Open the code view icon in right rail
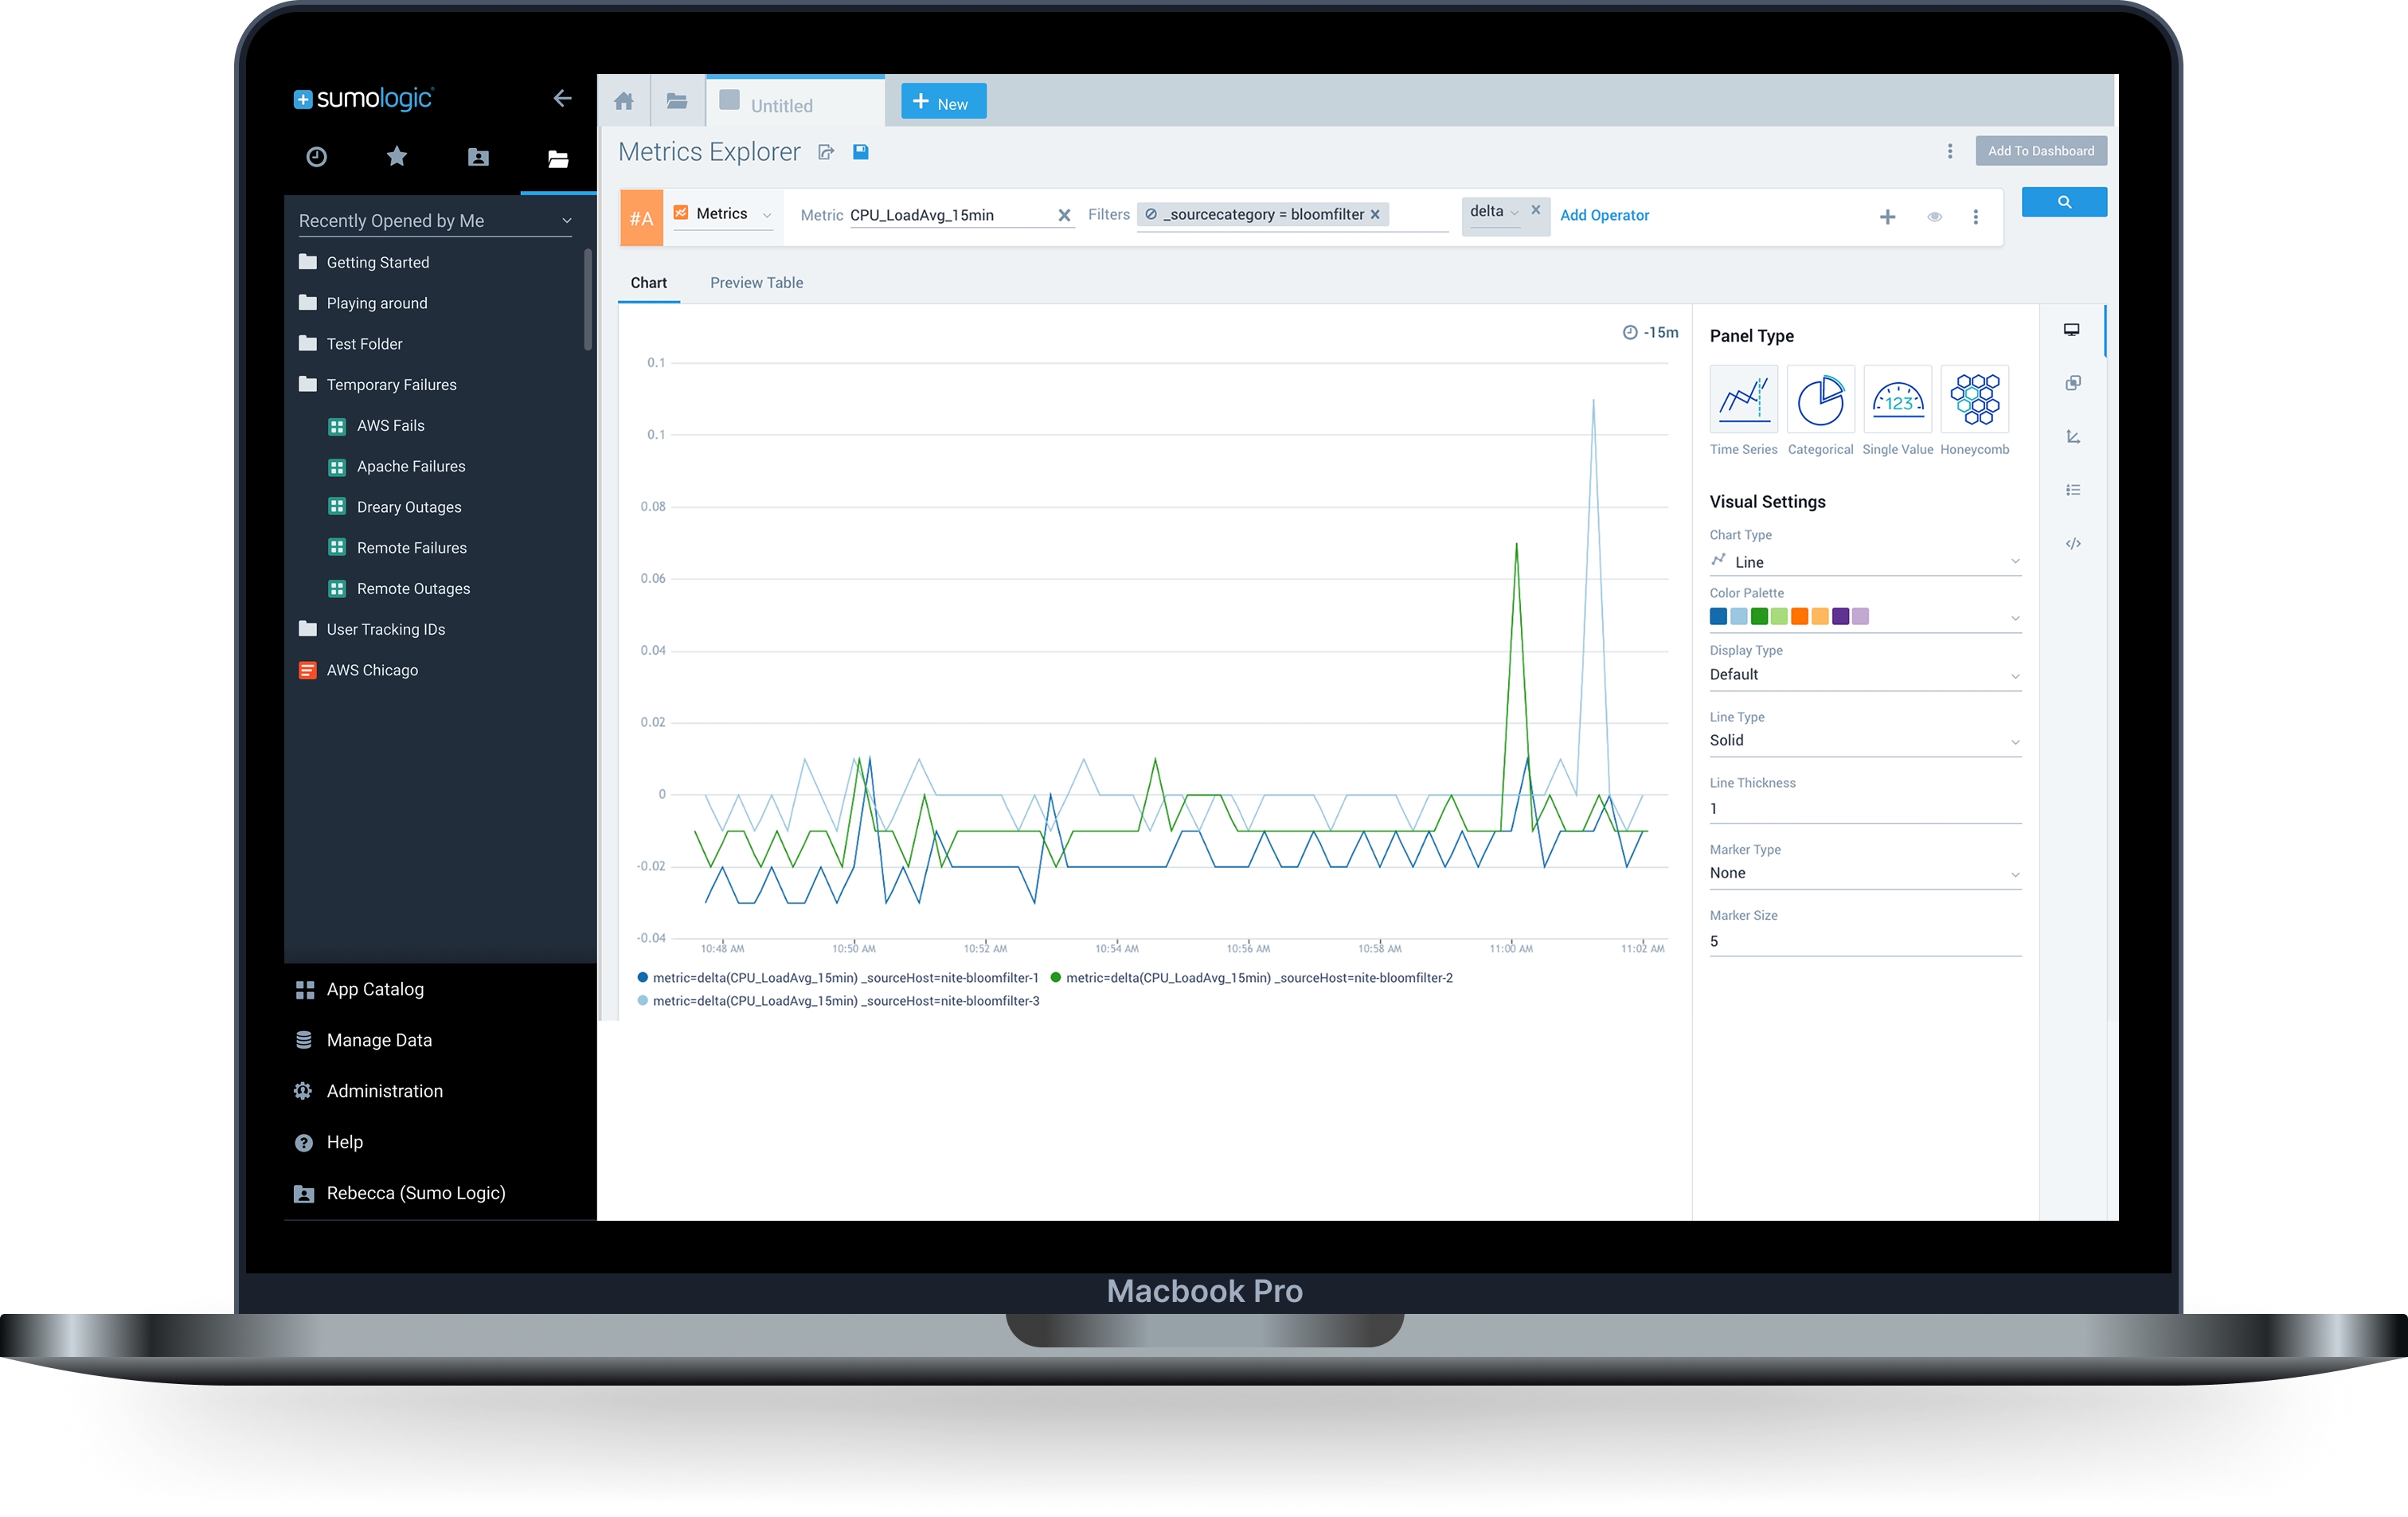Screen dimensions: 2408x1517 click(2073, 544)
